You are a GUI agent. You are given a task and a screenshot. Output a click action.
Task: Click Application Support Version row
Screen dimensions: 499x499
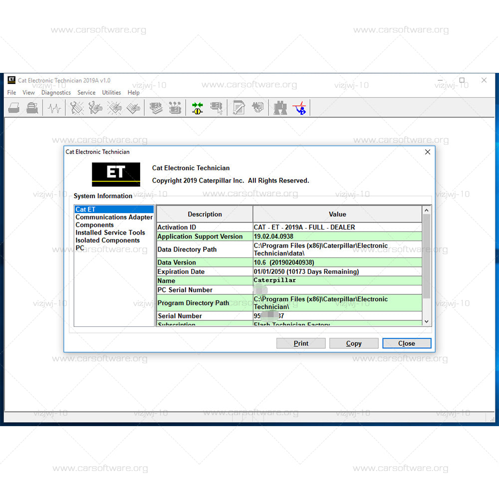(289, 237)
